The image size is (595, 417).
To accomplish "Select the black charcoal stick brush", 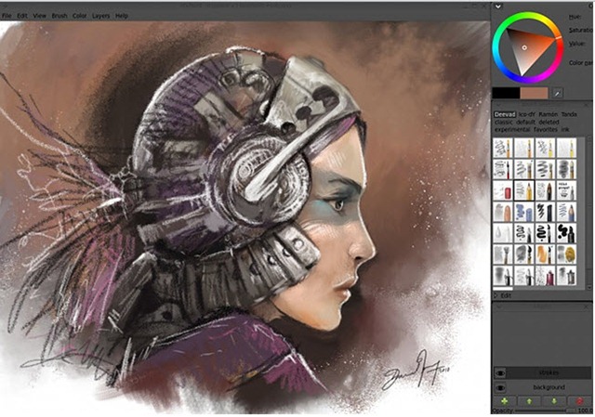I will pyautogui.click(x=546, y=212).
